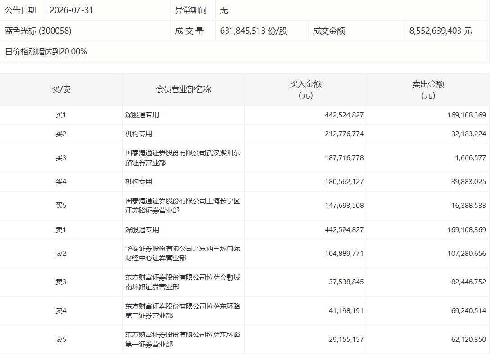Click the text 日价格涨幅达到20.00%

tap(46, 51)
